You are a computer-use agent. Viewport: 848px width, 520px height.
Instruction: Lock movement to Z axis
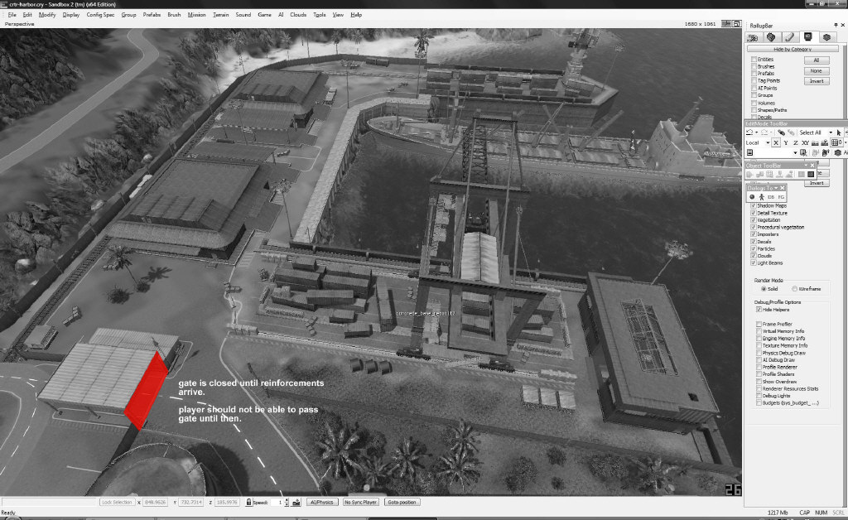[x=796, y=142]
